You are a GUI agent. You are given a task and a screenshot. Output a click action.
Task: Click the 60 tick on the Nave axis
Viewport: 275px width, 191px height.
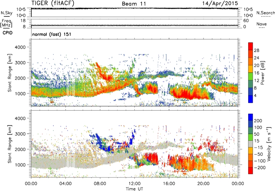coord(246,21)
